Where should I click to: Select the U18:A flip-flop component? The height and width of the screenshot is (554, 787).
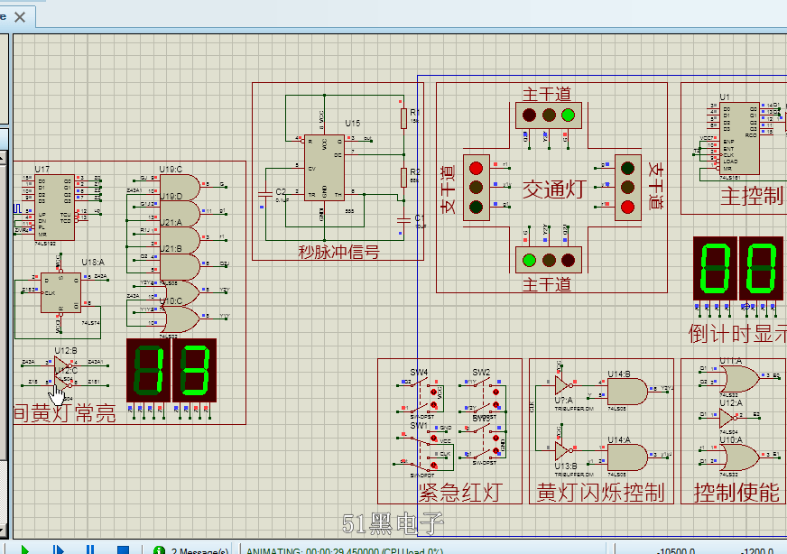click(x=60, y=292)
